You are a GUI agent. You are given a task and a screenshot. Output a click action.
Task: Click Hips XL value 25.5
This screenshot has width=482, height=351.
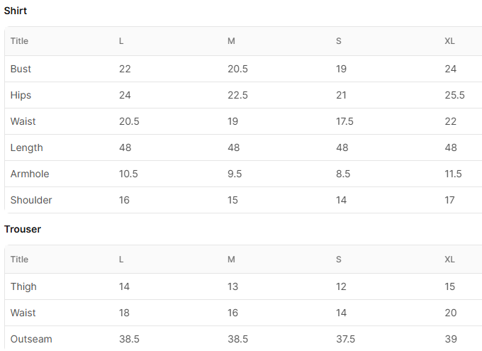point(454,95)
